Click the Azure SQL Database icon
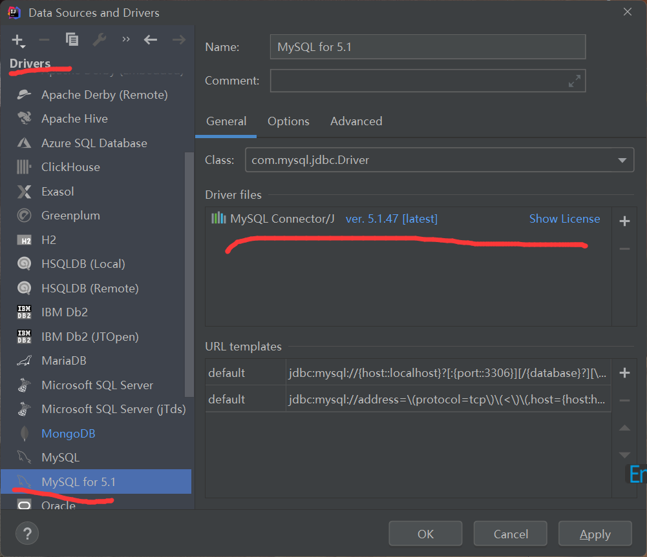Viewport: 647px width, 557px height. tap(24, 143)
